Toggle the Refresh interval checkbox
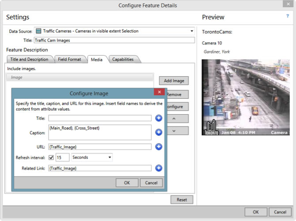296x221 pixels. pos(51,157)
